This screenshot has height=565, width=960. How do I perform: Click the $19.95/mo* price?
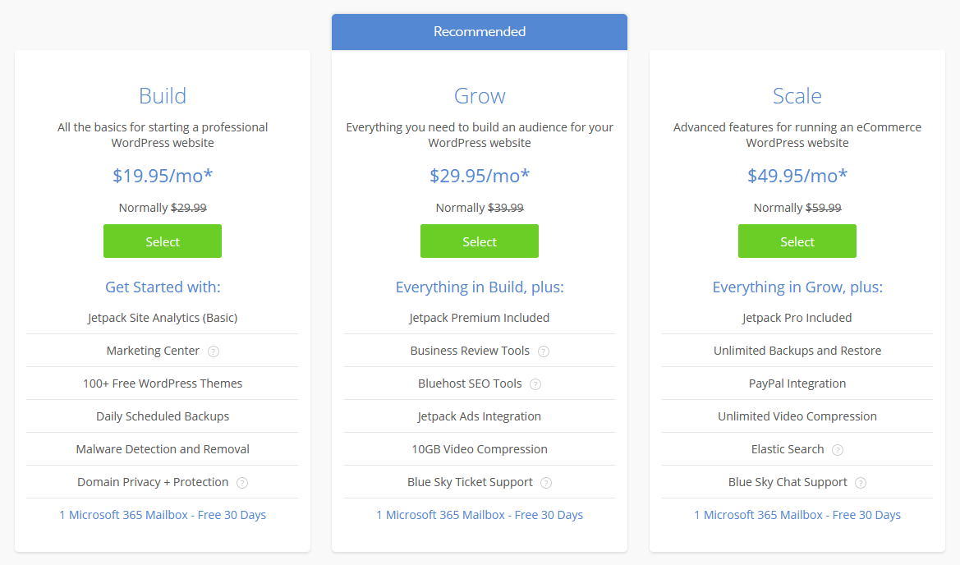coord(163,176)
